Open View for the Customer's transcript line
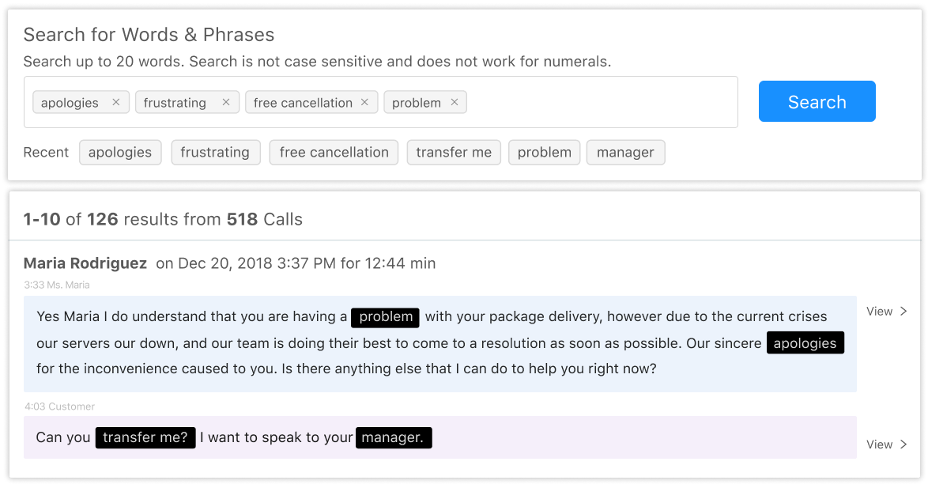The height and width of the screenshot is (484, 928). pyautogui.click(x=886, y=444)
